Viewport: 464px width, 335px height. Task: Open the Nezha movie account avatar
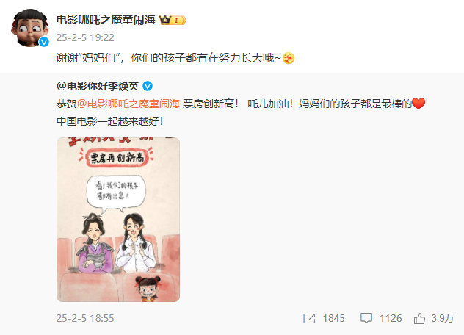(x=29, y=28)
